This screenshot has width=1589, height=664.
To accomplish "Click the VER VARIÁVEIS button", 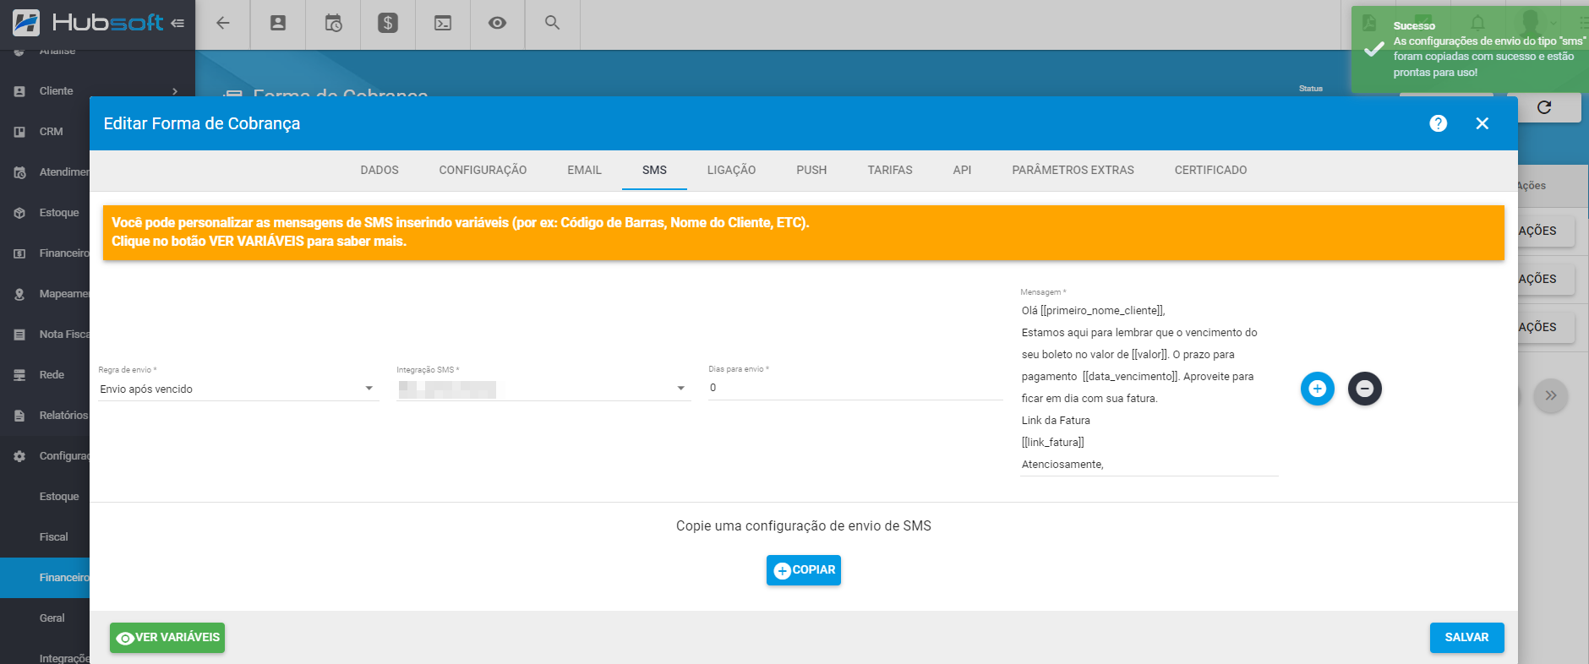I will (x=167, y=638).
